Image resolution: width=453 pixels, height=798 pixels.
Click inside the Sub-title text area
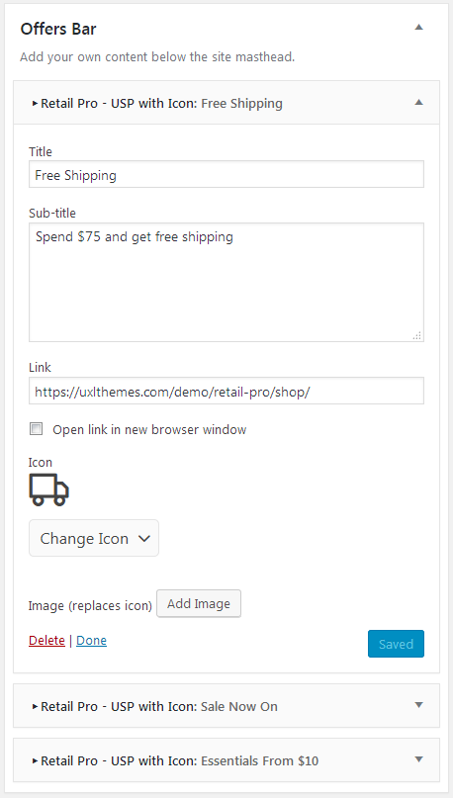pos(226,282)
